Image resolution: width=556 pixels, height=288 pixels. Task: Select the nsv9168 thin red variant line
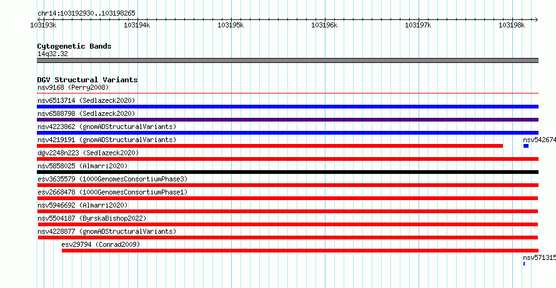287,94
